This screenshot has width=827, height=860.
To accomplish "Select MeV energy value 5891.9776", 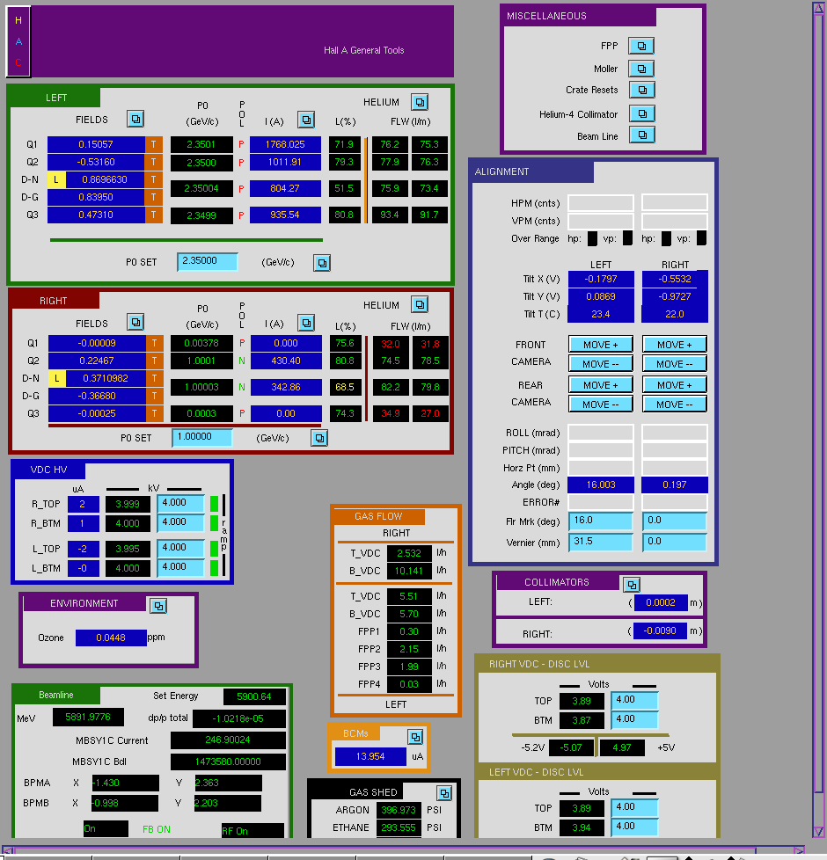I will 88,717.
